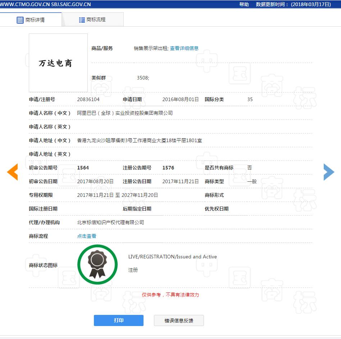Open the 点击查看 trademark flow link
The height and width of the screenshot is (339, 341).
(x=87, y=236)
